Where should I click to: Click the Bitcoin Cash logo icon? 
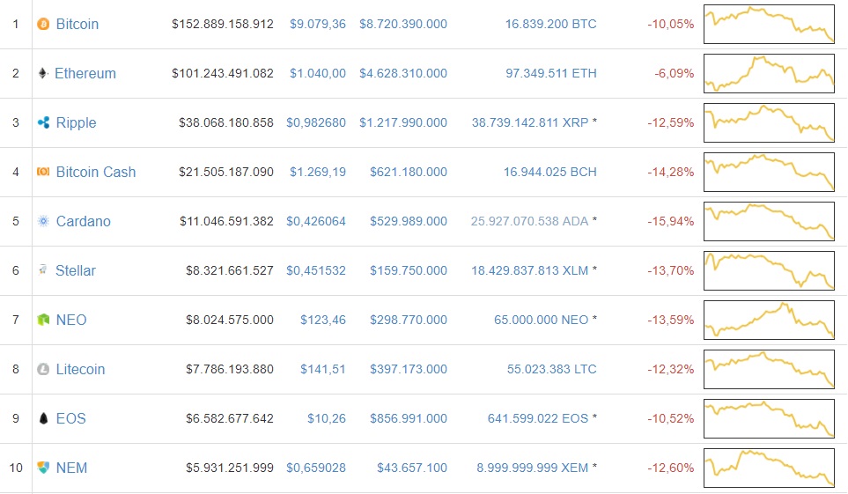click(43, 173)
